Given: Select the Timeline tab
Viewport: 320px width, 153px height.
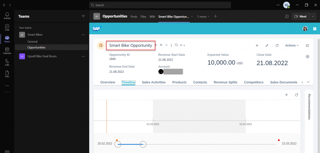Looking at the screenshot, I should click(128, 82).
